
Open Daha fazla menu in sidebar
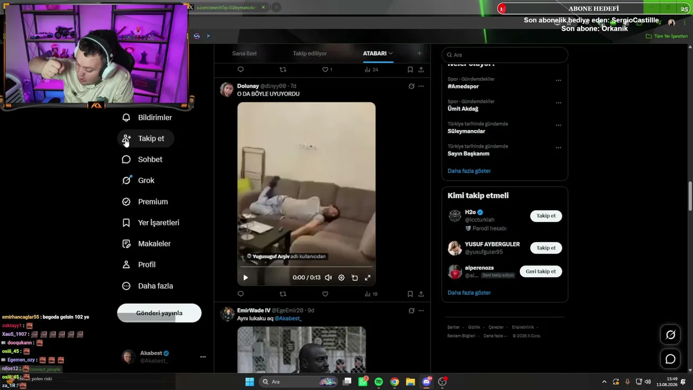[148, 286]
